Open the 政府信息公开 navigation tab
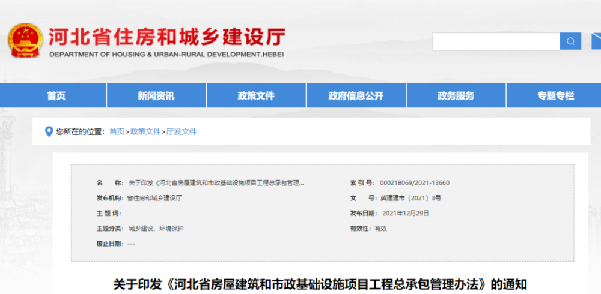This screenshot has width=601, height=294. coord(356,96)
